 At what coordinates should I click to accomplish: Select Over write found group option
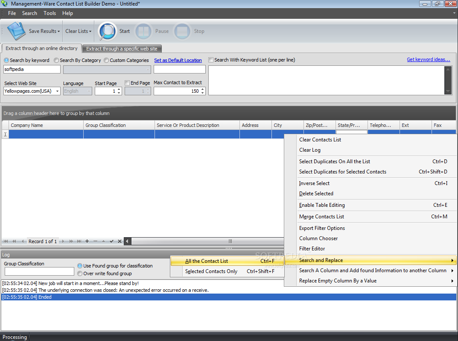(x=80, y=273)
